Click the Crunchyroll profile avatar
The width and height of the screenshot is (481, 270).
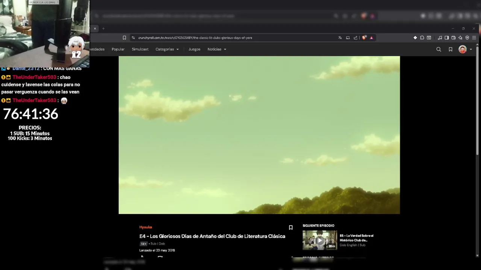coord(463,49)
